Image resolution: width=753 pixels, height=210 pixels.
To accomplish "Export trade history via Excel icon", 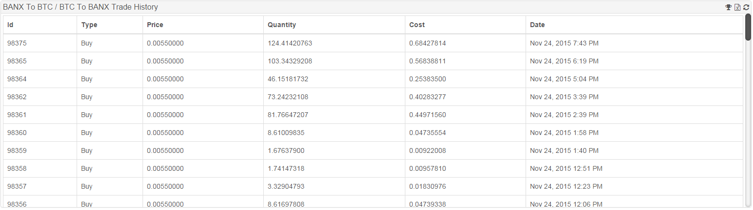I will point(737,7).
